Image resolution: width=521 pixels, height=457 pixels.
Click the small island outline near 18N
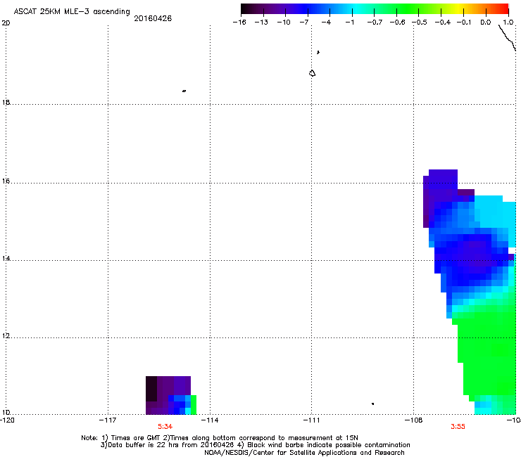pos(184,91)
